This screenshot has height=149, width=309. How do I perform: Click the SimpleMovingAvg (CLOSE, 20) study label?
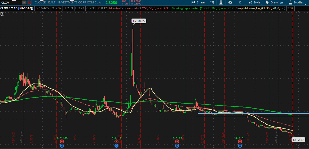click(261, 8)
